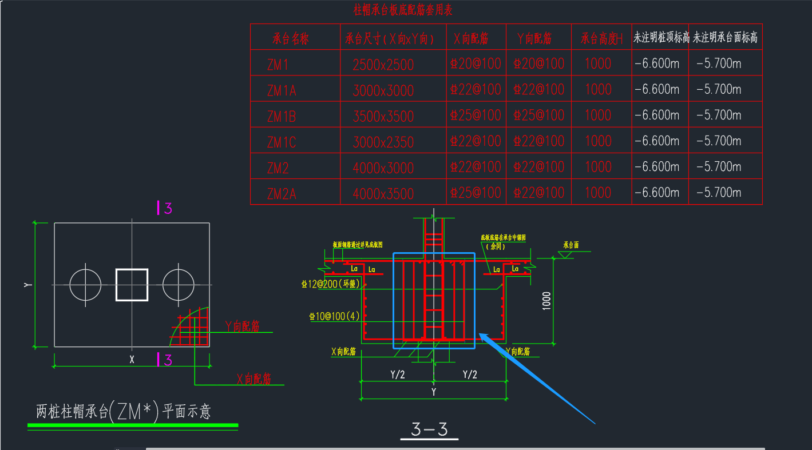The image size is (812, 450).
Task: Click the 底板底筋在承台中锚固 annotation
Action: click(x=503, y=236)
